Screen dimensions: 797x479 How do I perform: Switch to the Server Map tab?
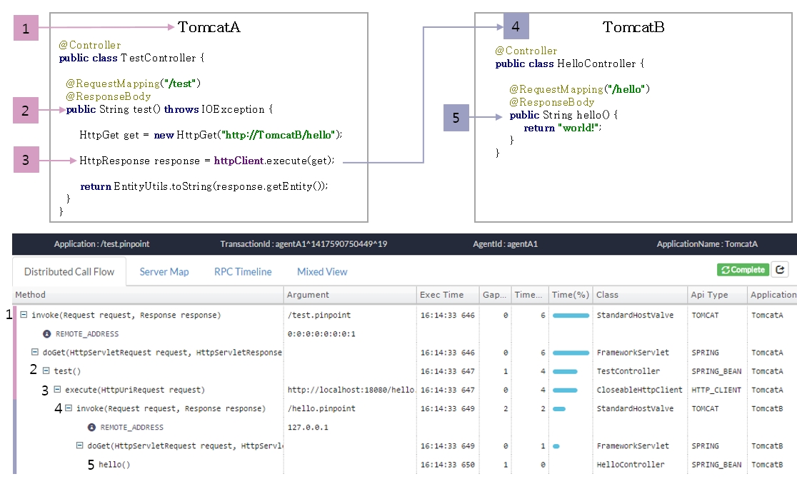pos(164,271)
